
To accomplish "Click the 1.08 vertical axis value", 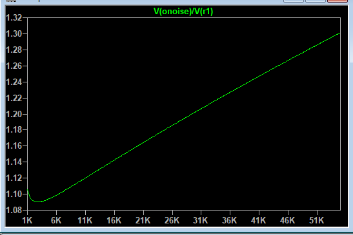I will (x=14, y=210).
